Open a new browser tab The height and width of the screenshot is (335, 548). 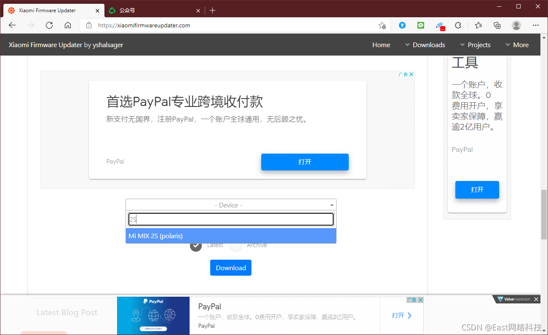(213, 11)
